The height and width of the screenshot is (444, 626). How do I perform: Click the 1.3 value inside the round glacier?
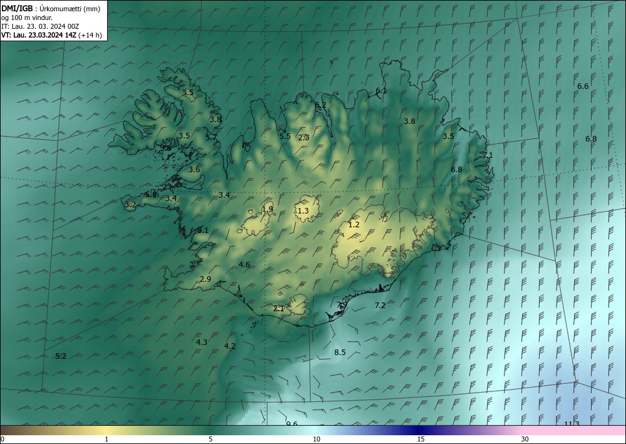304,210
